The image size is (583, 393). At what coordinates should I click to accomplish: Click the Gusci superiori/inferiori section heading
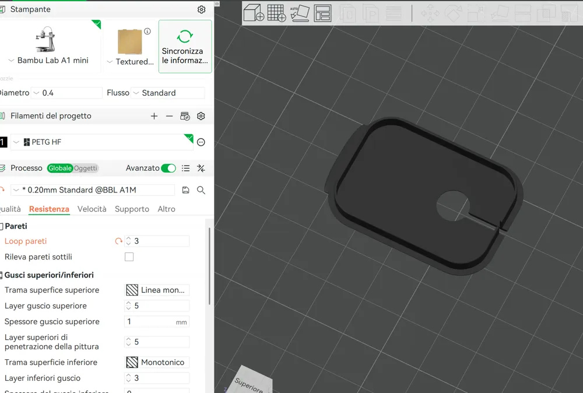point(49,275)
